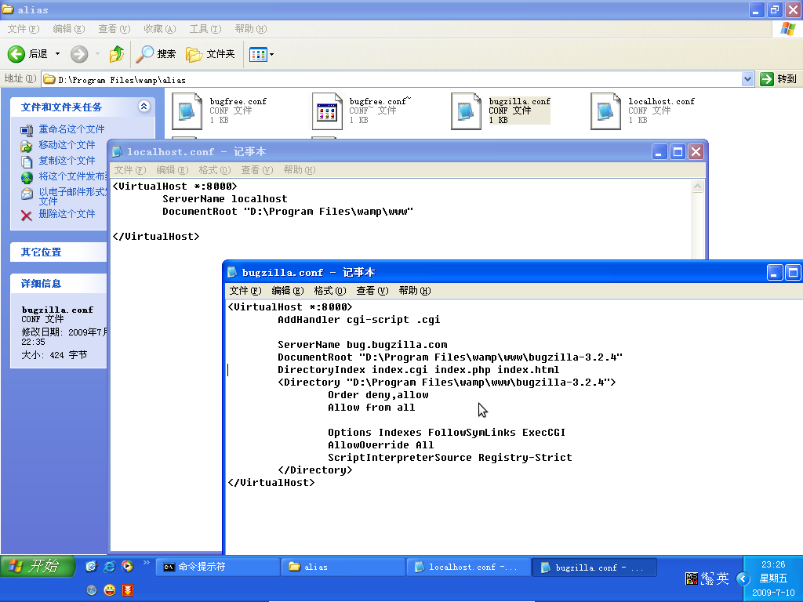Launch Windows Media Player from quick launch

coord(127,566)
